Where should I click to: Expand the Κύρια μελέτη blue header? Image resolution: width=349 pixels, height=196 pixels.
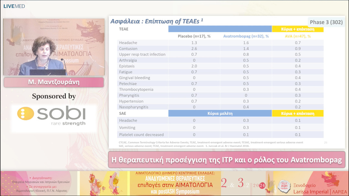[220, 113]
